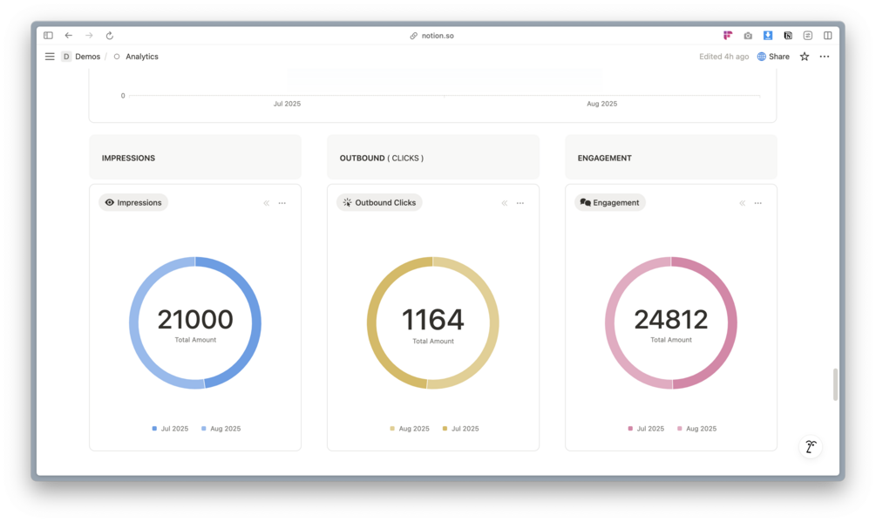876x522 pixels.
Task: Click the dark pink Engagement donut segment
Action: coord(732,322)
